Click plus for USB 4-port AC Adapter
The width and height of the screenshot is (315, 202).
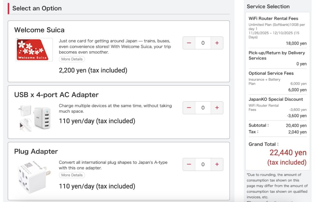(x=217, y=108)
